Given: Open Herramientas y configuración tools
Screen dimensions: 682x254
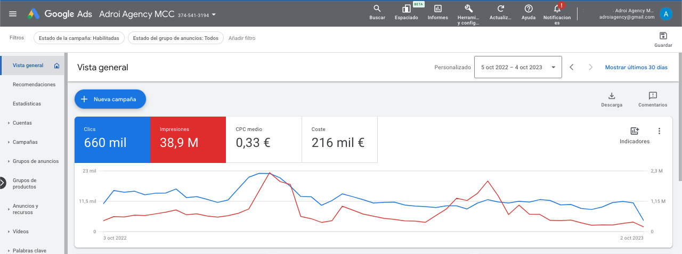Looking at the screenshot, I should 468,9.
